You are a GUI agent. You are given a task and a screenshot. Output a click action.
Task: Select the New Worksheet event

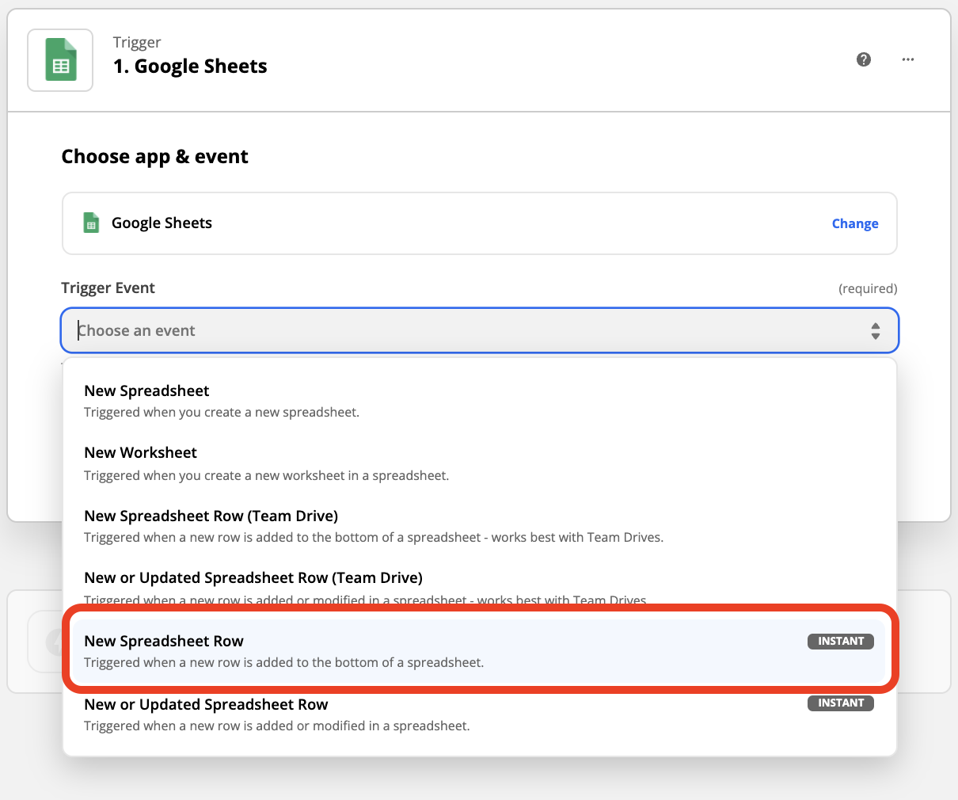[x=480, y=463]
